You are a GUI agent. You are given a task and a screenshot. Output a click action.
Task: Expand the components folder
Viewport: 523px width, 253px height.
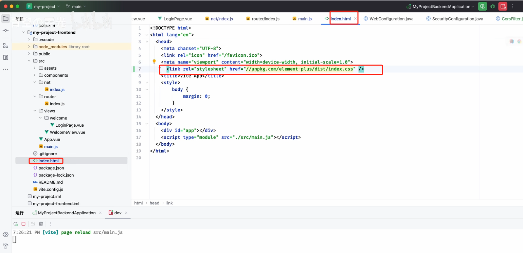click(x=35, y=75)
